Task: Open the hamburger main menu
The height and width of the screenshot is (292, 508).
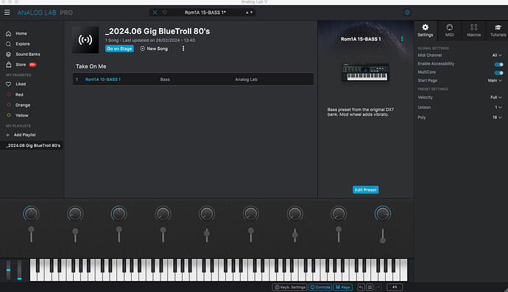Action: [7, 13]
